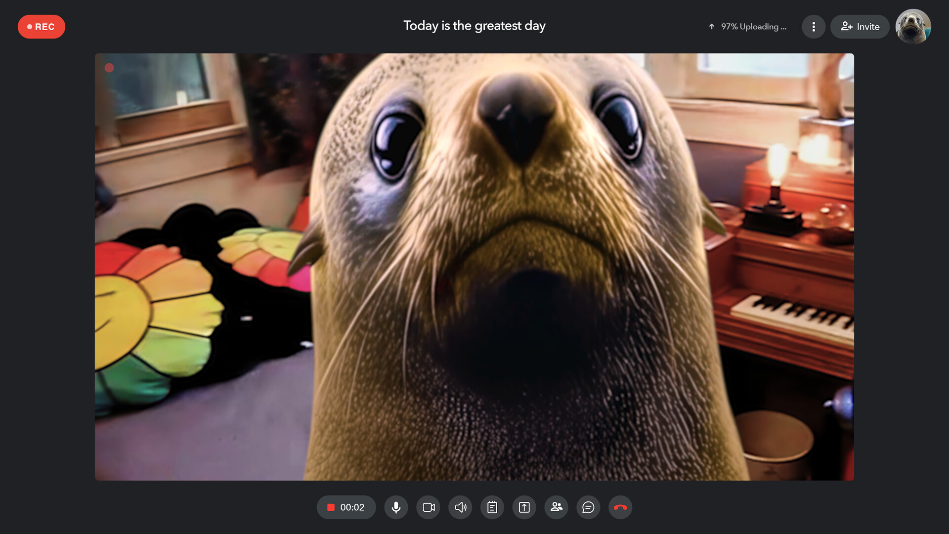Open the meeting notes clipboard icon

pos(492,507)
